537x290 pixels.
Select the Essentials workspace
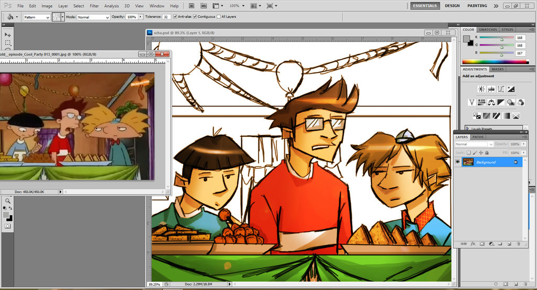[425, 6]
